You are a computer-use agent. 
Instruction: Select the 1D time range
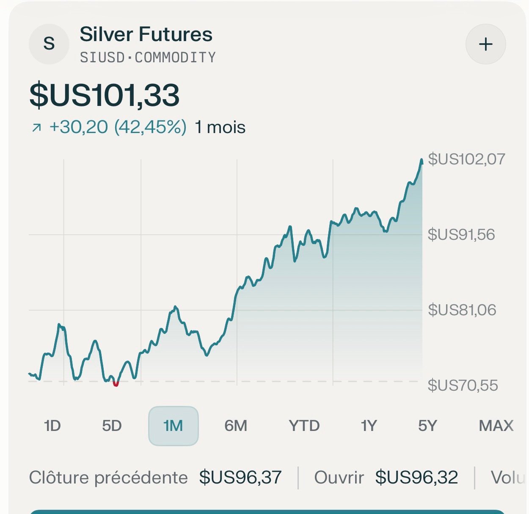[52, 425]
